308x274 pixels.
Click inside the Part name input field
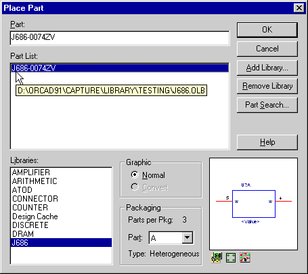120,38
